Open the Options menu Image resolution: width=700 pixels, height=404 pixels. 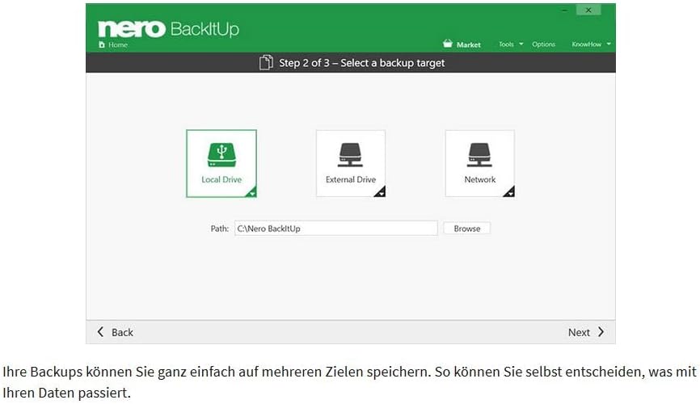click(x=543, y=44)
